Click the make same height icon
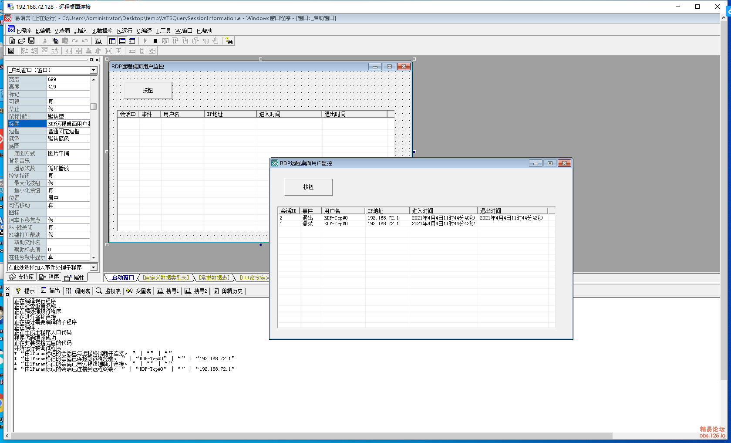Viewport: 731px width, 443px height. pos(142,51)
